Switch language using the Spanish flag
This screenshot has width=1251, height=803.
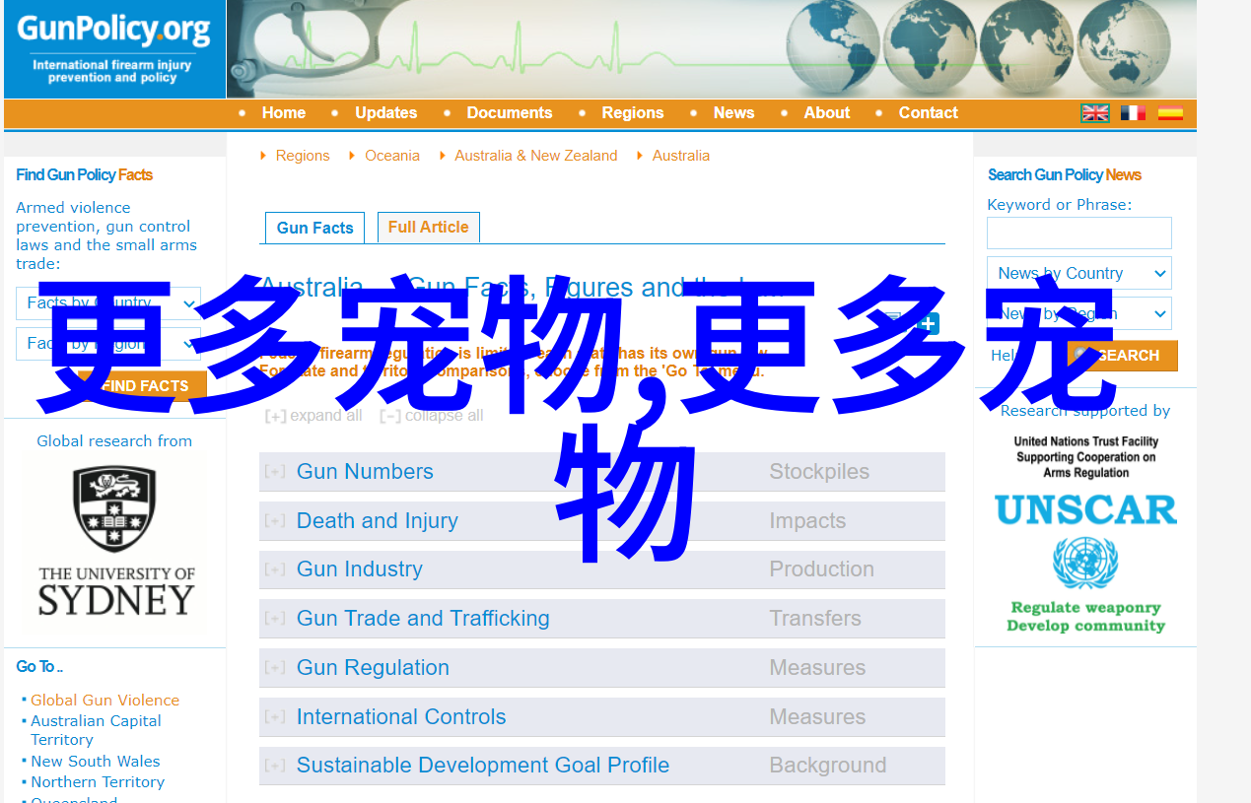[1170, 113]
